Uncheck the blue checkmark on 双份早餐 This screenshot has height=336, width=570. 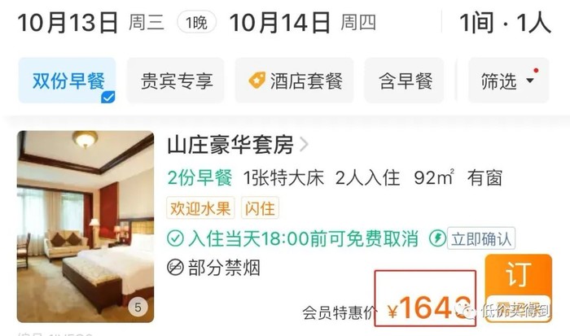[x=108, y=97]
